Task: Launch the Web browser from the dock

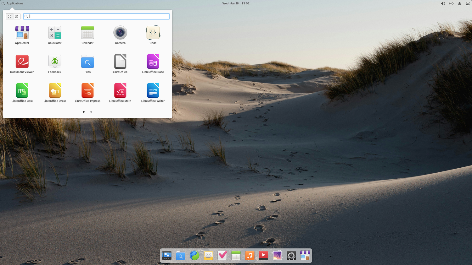Action: point(194,256)
